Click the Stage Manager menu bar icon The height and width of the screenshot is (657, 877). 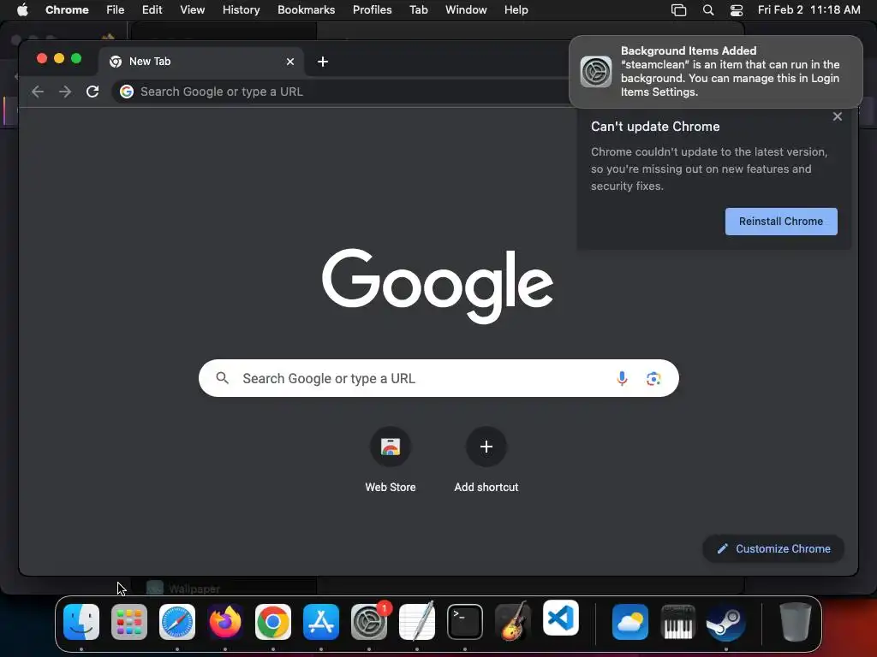(678, 9)
